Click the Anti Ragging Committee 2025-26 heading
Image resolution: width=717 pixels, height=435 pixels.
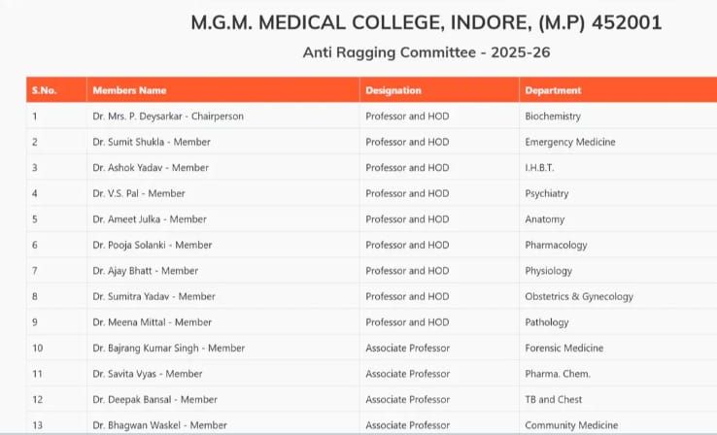tap(427, 52)
